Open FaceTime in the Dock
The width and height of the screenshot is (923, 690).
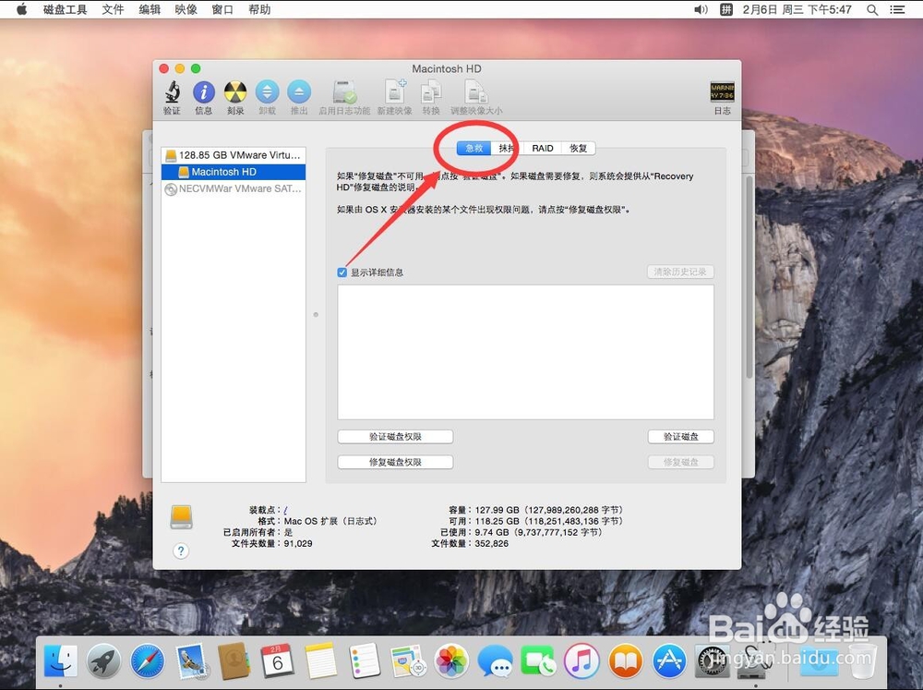point(538,660)
